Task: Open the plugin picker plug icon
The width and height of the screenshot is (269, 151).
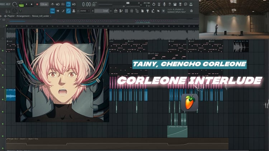Action: tap(147, 11)
